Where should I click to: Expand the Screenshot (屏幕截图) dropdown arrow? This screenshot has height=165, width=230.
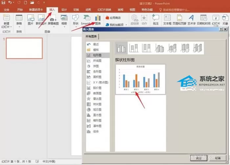point(54,27)
